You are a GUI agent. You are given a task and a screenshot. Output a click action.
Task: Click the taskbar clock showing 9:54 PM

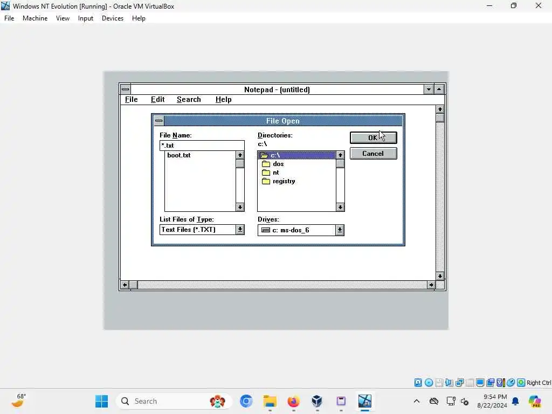[x=492, y=401]
